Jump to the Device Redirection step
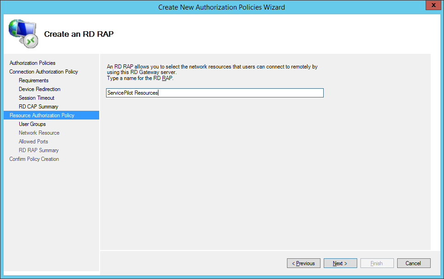Image resolution: width=444 pixels, height=279 pixels. pyautogui.click(x=39, y=89)
